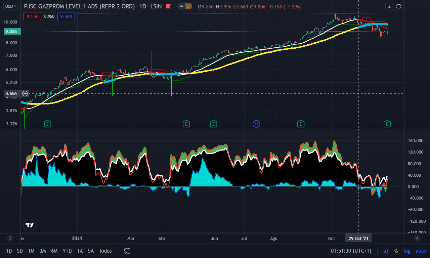Viewport: 430px width, 258px height.
Task: Select the 6M time range
Action: 54,251
